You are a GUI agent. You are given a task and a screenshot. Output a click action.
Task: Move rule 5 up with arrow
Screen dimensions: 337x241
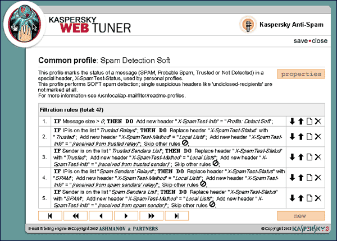[301, 198]
